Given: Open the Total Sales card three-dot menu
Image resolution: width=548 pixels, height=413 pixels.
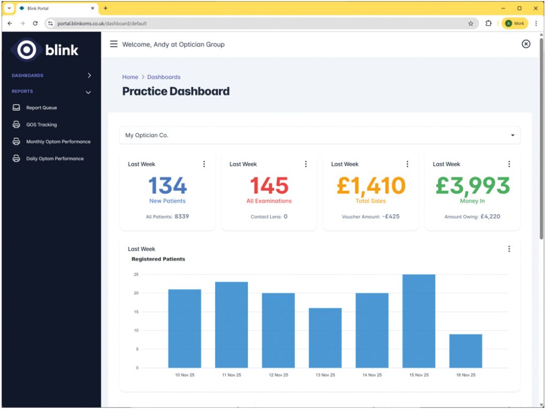Looking at the screenshot, I should pos(407,164).
